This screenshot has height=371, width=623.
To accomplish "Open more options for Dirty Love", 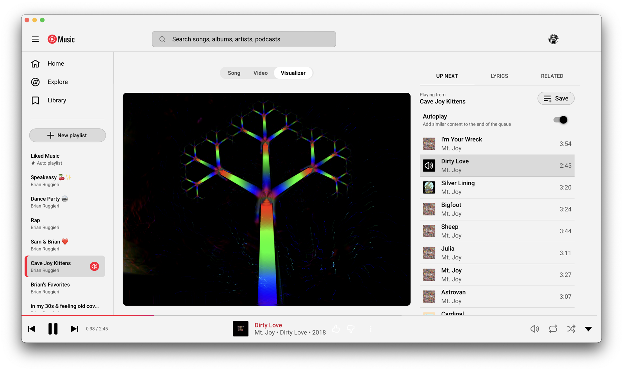I will click(x=370, y=329).
